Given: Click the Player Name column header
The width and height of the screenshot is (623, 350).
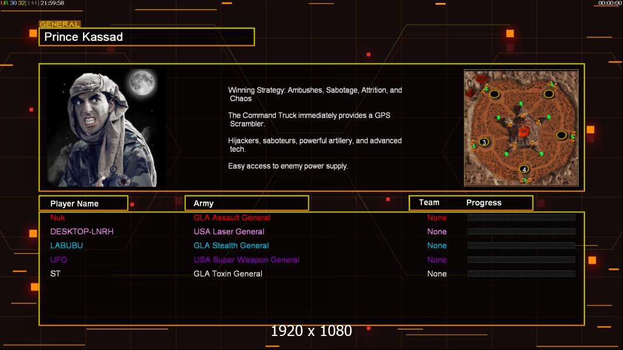Looking at the screenshot, I should [83, 204].
